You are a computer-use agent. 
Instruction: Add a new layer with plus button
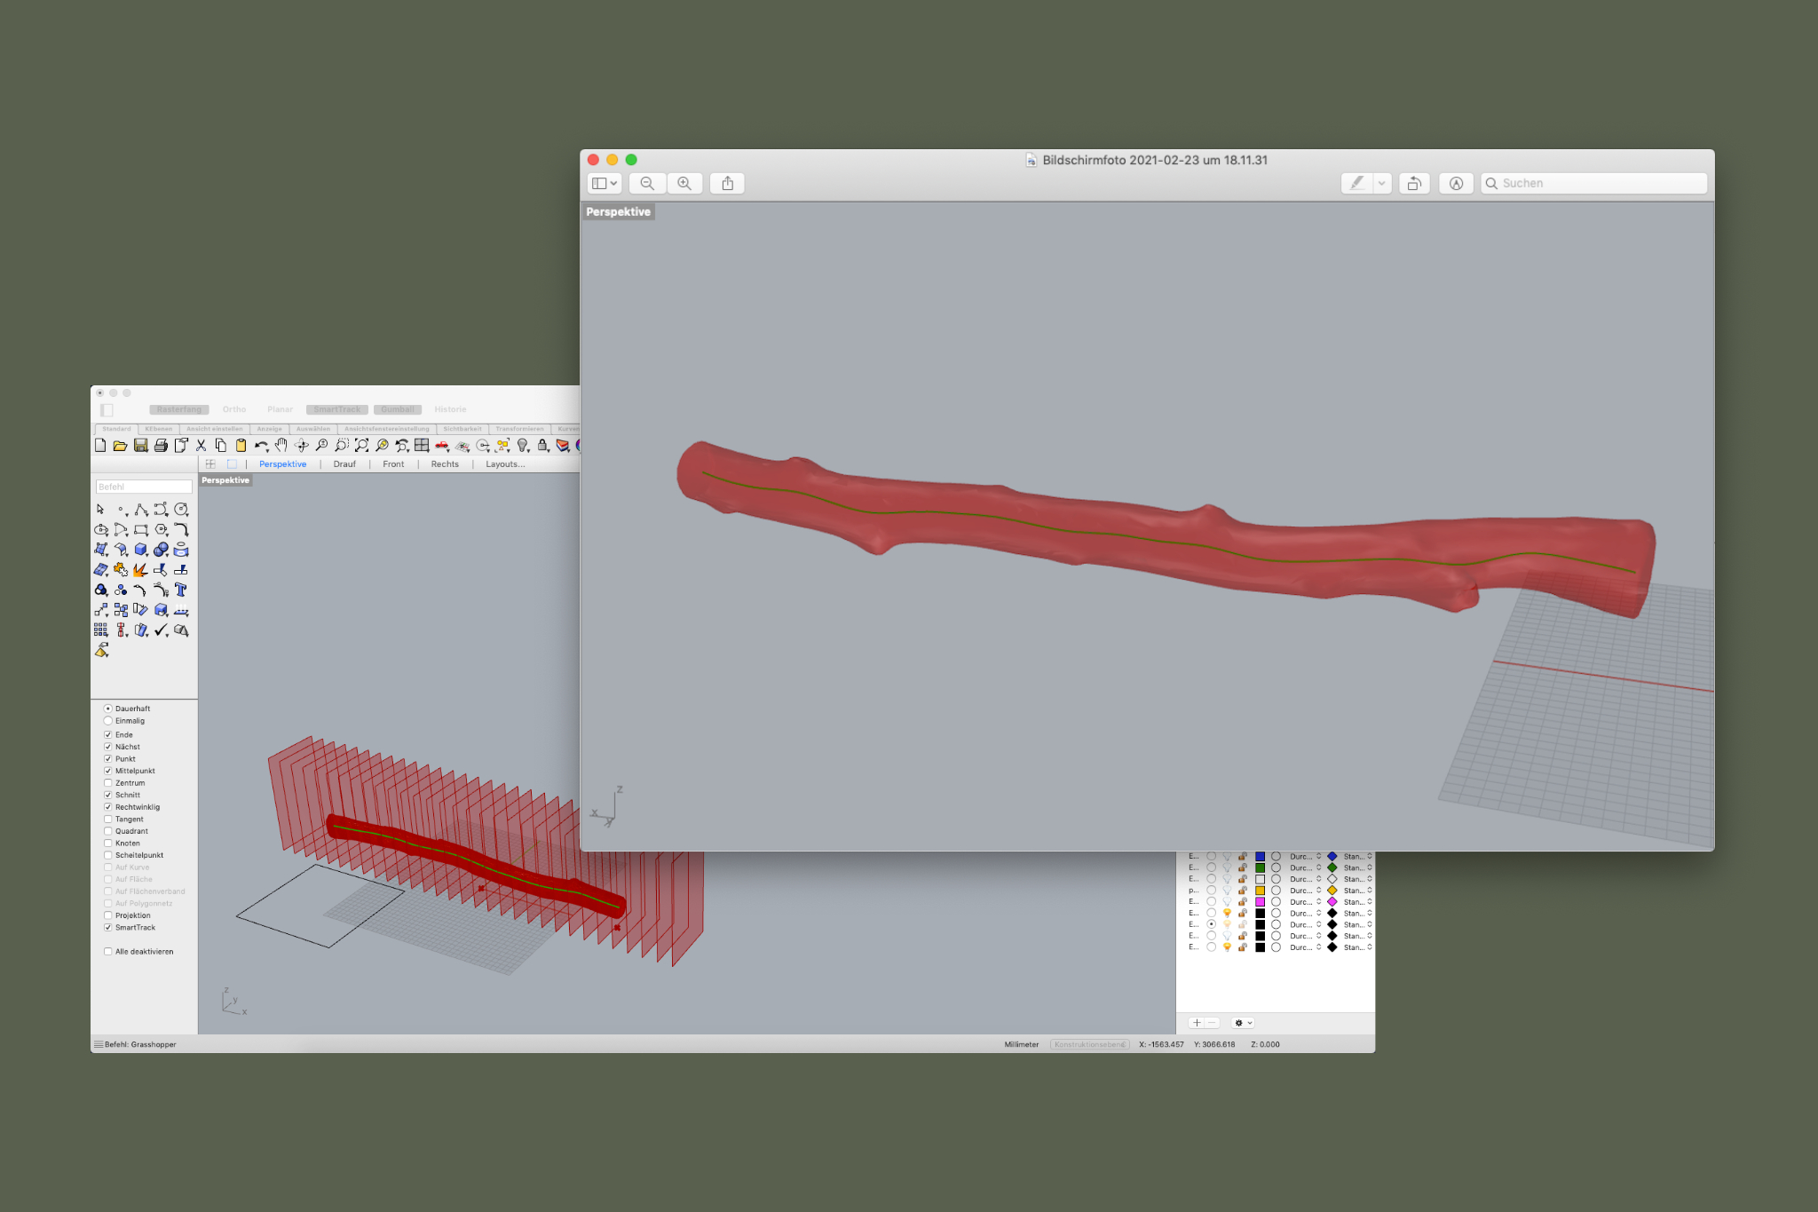[1196, 1023]
